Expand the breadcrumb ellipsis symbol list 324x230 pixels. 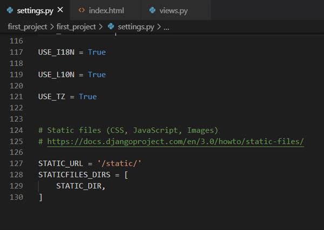coord(166,26)
